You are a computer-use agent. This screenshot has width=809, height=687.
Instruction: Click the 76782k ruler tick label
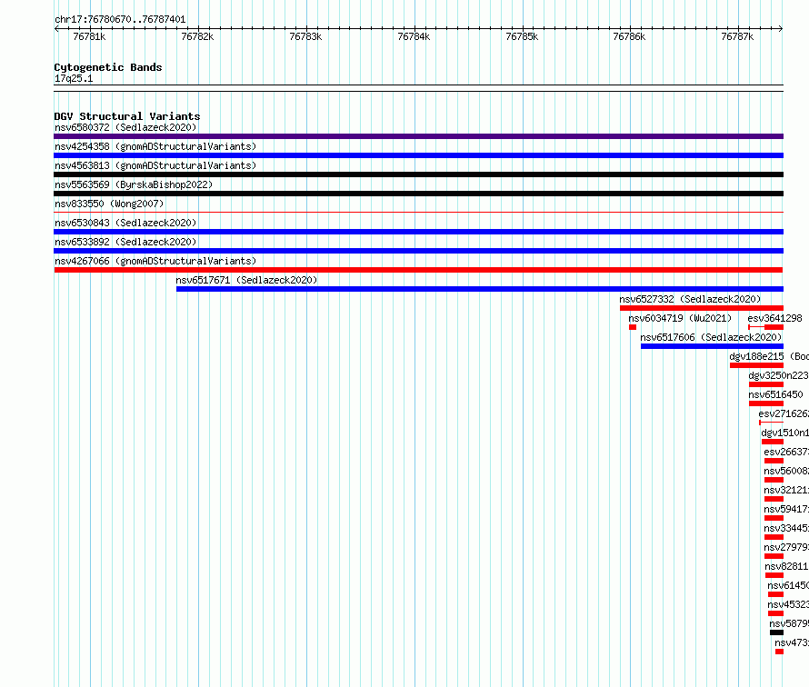click(197, 36)
